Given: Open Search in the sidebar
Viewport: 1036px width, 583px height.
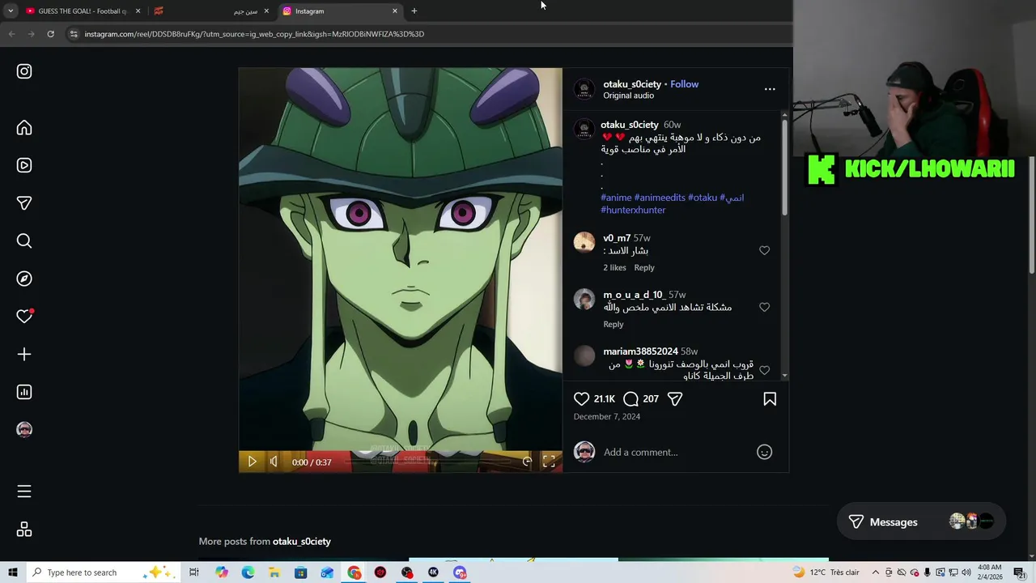Looking at the screenshot, I should 24,241.
